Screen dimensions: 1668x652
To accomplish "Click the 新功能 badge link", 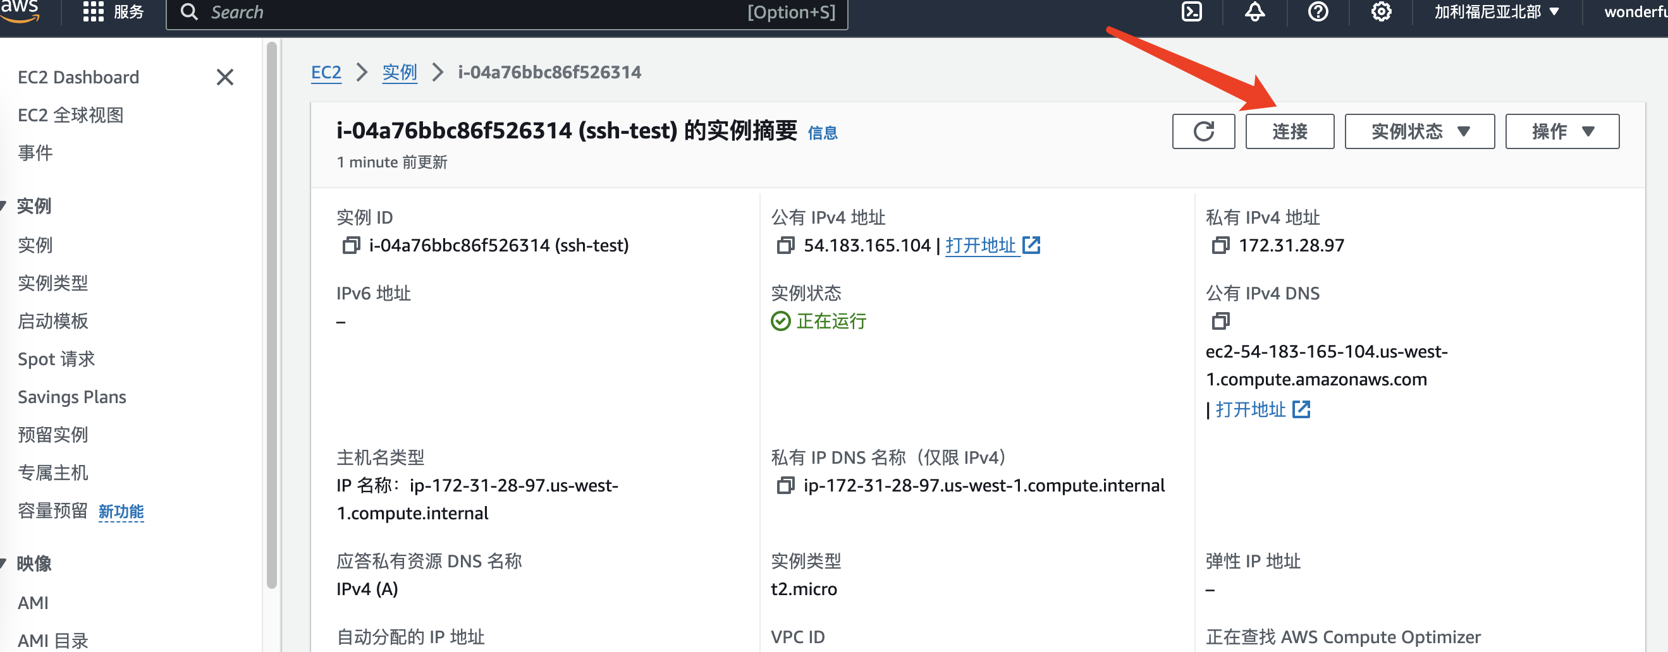I will click(121, 512).
